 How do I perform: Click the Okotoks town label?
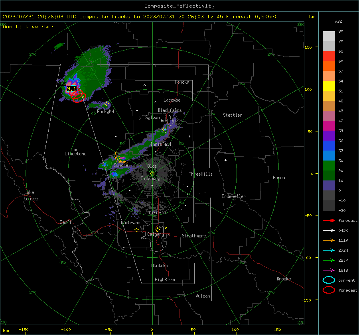point(160,266)
